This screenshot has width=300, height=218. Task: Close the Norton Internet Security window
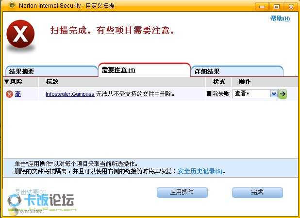[x=291, y=7]
